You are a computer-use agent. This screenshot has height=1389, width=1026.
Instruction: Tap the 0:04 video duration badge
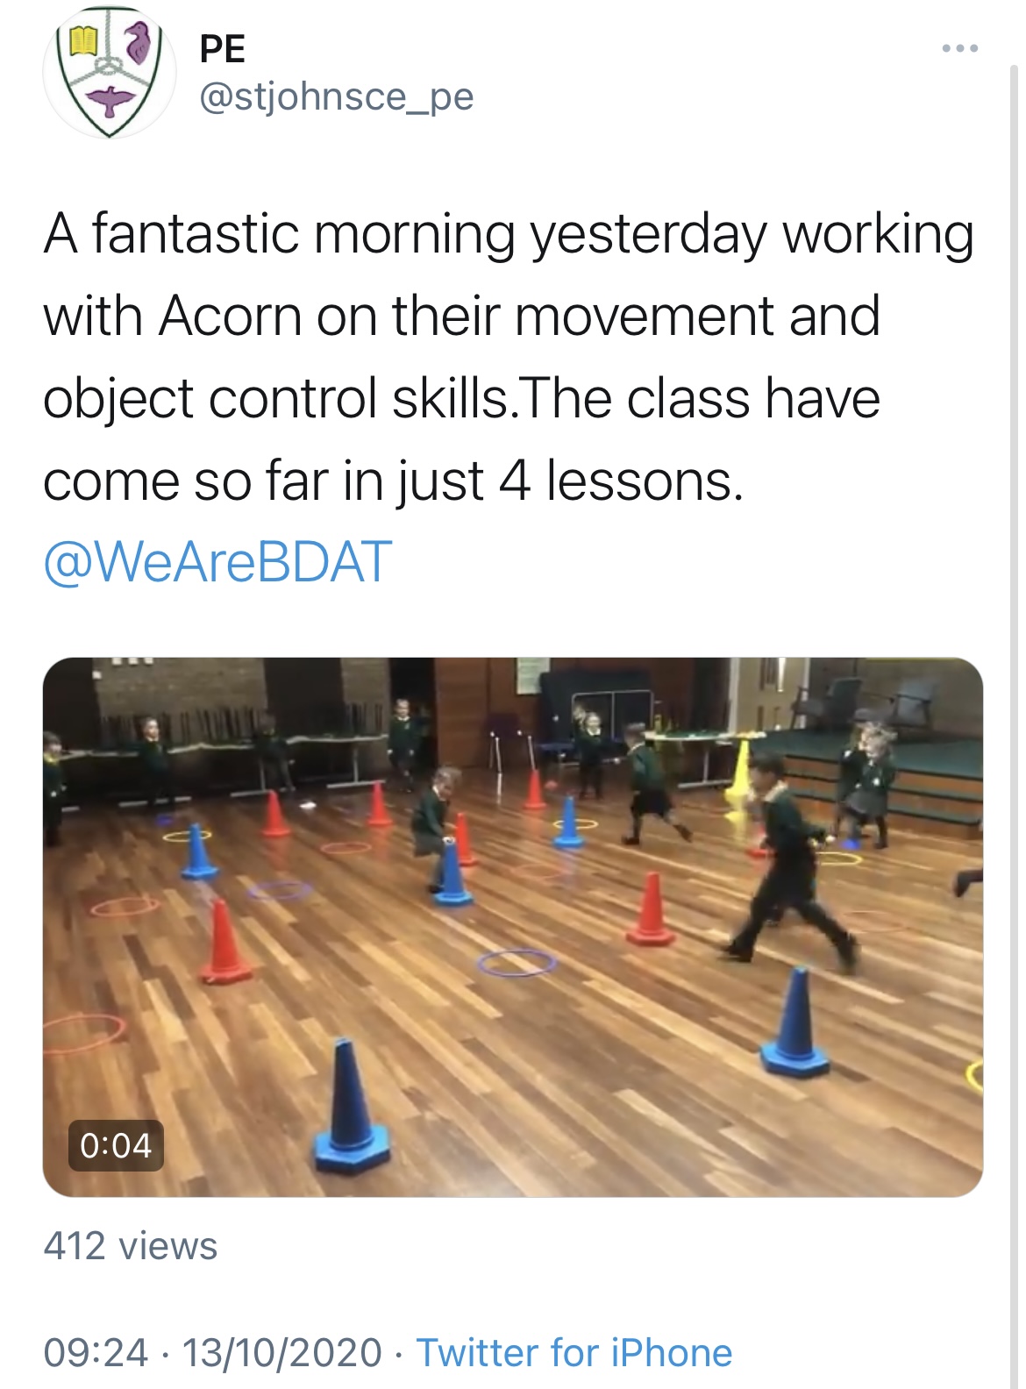[x=116, y=1145]
